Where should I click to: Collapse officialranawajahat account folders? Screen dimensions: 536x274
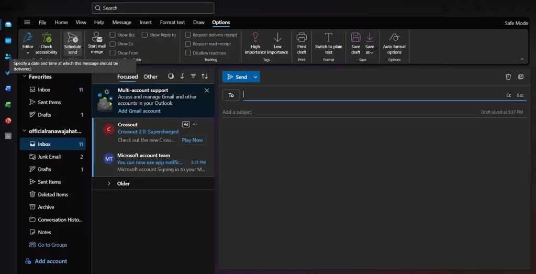[x=24, y=131]
